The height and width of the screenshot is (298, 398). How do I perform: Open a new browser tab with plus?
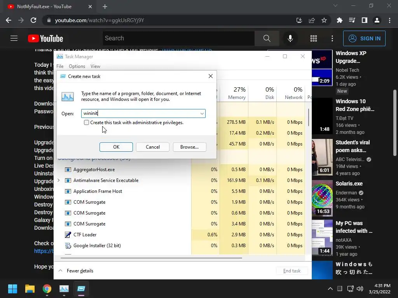coord(105,7)
